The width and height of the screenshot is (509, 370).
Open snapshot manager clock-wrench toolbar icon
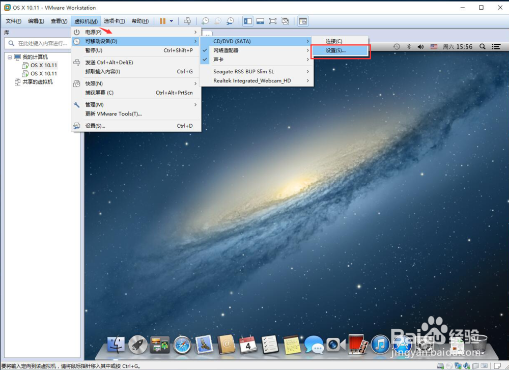pos(230,21)
